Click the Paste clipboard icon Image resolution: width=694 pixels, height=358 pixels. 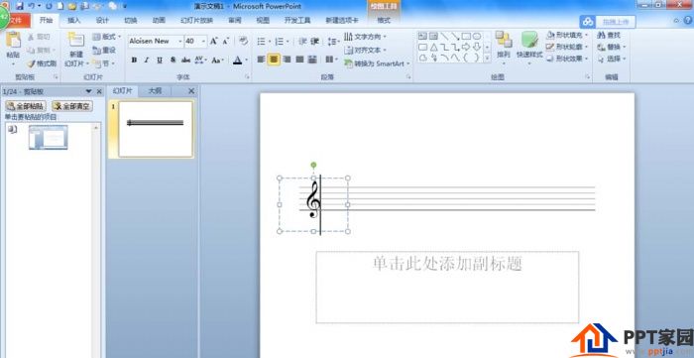pos(13,40)
